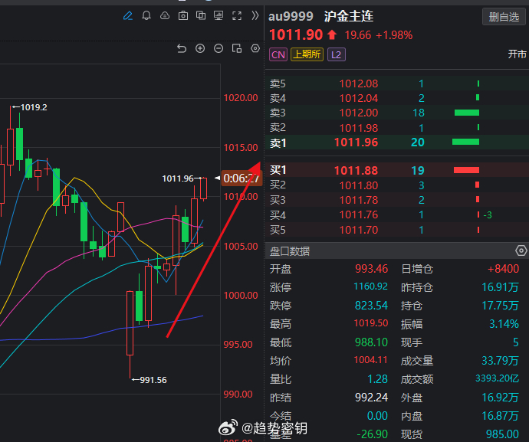Select the 买2 price 1011.80
Image resolution: width=529 pixels, height=442 pixels.
coord(358,185)
